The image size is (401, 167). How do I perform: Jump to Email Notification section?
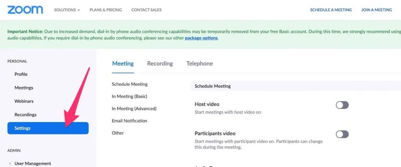pyautogui.click(x=129, y=121)
